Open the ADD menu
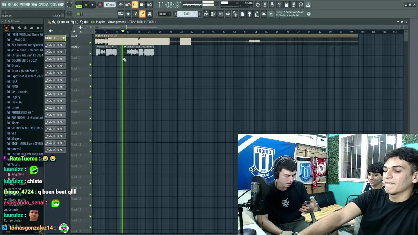The image size is (418, 235). (16, 5)
